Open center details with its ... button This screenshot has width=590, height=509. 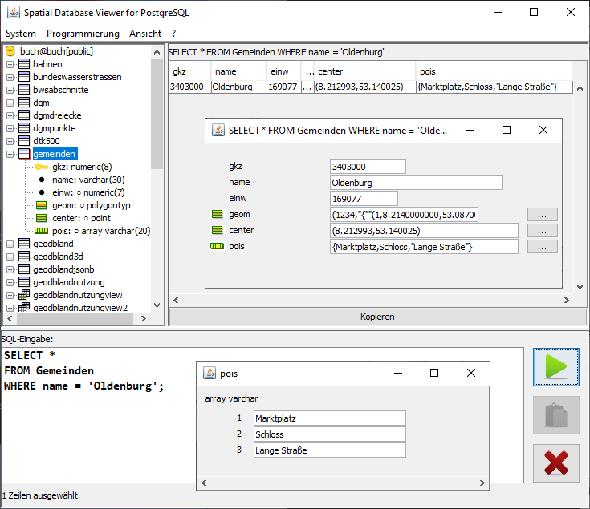point(542,231)
